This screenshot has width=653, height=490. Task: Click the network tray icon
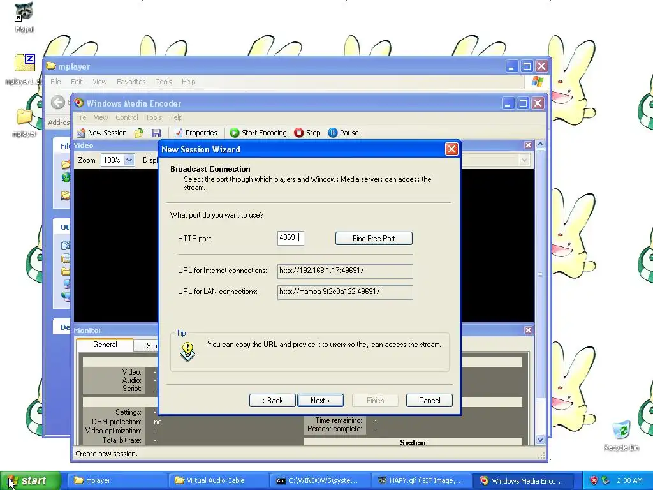606,480
